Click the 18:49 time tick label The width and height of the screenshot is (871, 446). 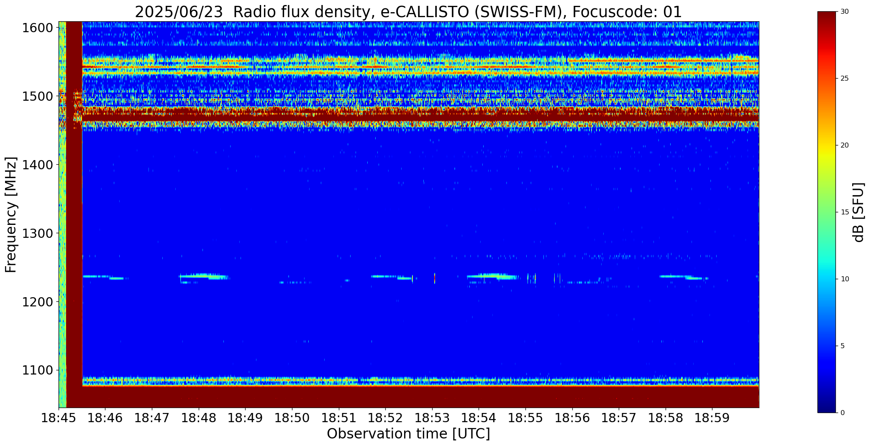[x=246, y=418]
